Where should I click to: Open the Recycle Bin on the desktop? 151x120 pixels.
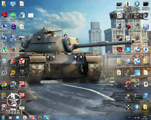[4, 61]
